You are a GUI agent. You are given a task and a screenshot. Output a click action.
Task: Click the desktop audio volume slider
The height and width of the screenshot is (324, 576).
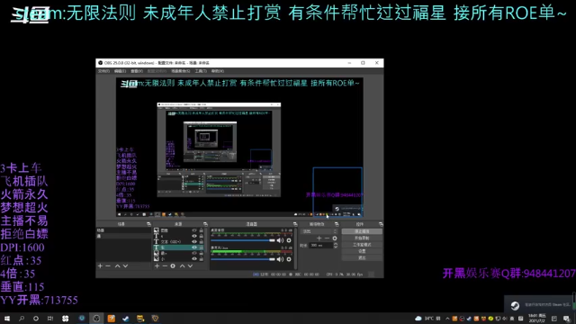[x=243, y=240]
